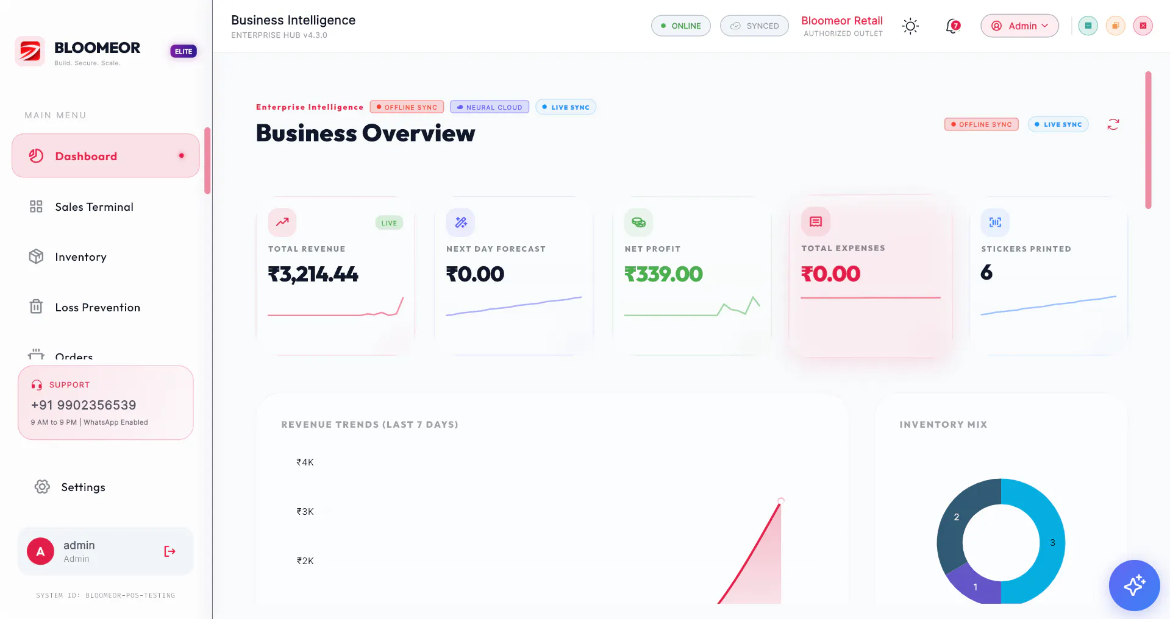Go to Inventory section
Viewport: 1170px width, 619px height.
pos(105,257)
